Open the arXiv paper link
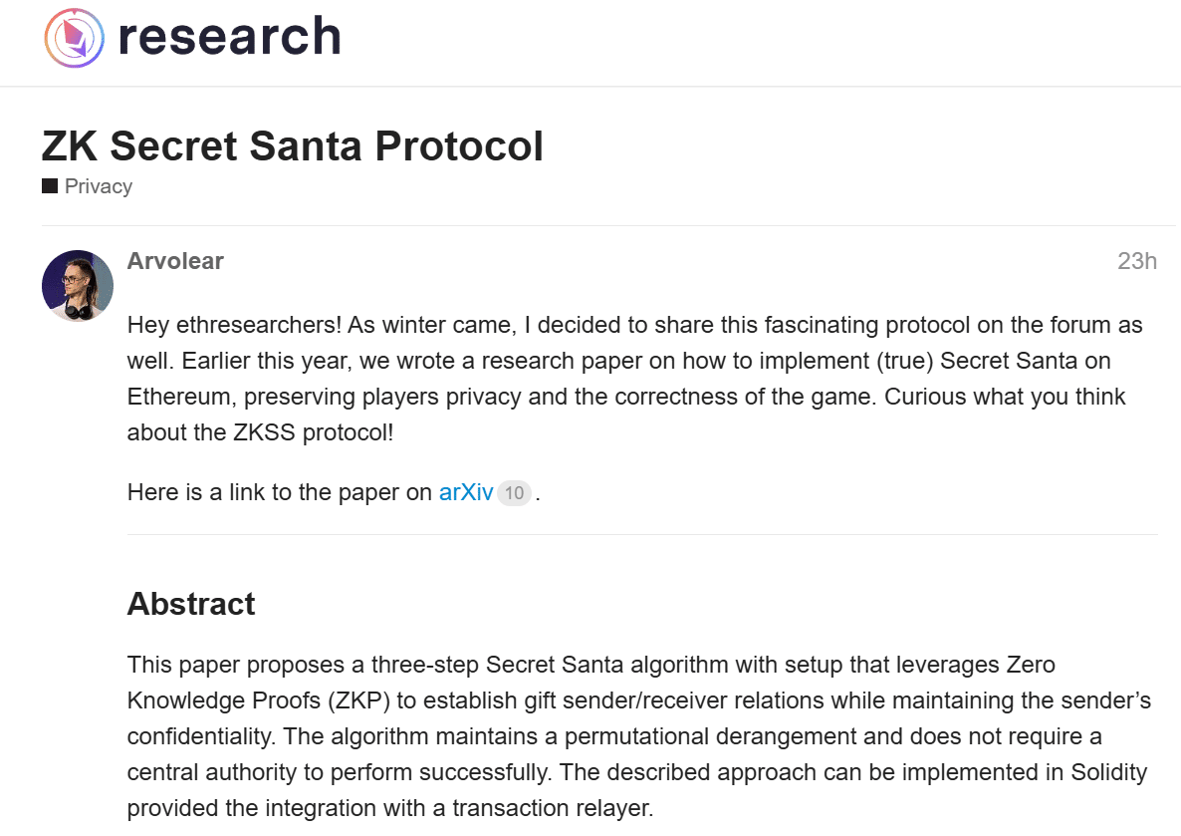The width and height of the screenshot is (1181, 836). click(x=466, y=492)
